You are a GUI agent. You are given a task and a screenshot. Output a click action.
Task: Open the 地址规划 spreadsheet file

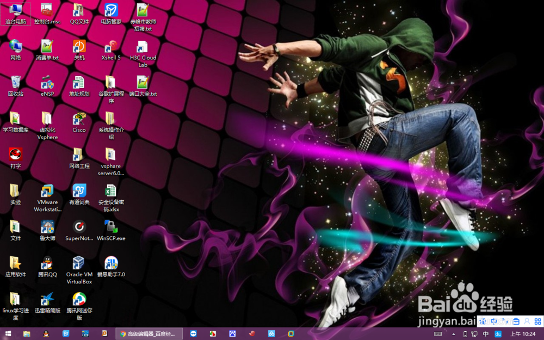pos(79,86)
